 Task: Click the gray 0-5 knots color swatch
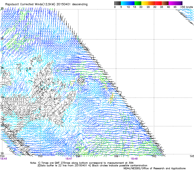(117, 3)
